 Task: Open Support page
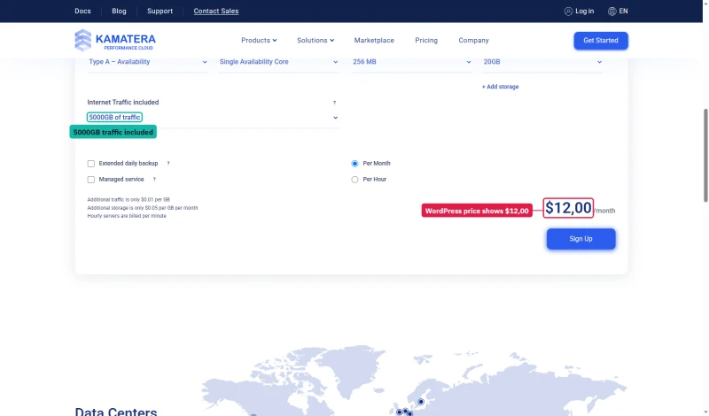[x=160, y=11]
